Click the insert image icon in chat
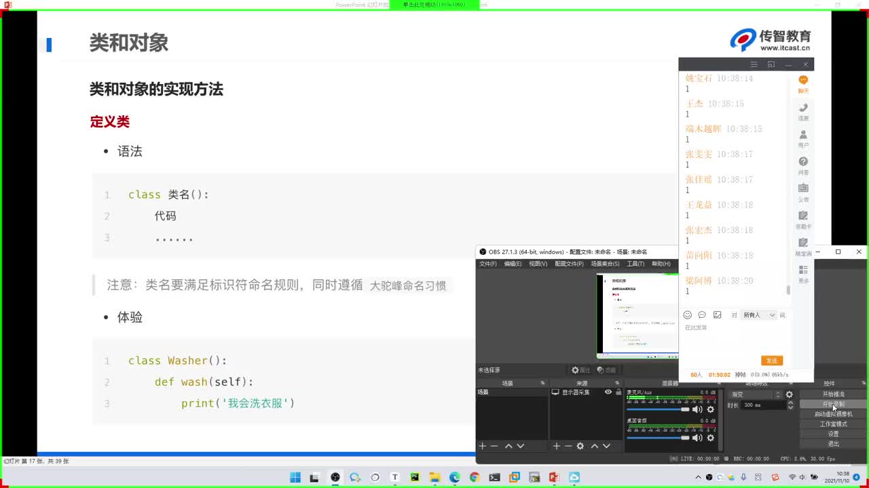This screenshot has width=869, height=488. coord(717,315)
